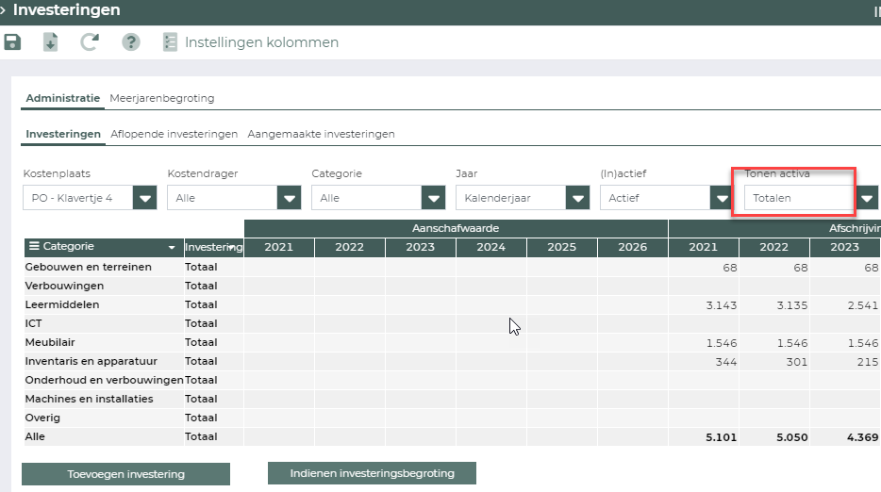Click the Tonen activa field showing Totalen
Image resolution: width=881 pixels, height=492 pixels.
pos(797,198)
